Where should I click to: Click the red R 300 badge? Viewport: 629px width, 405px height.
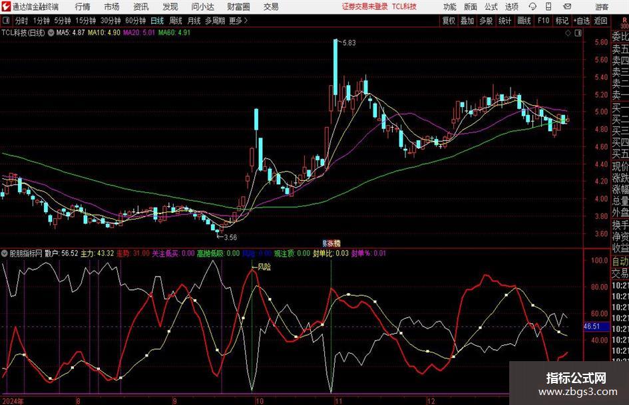point(624,23)
